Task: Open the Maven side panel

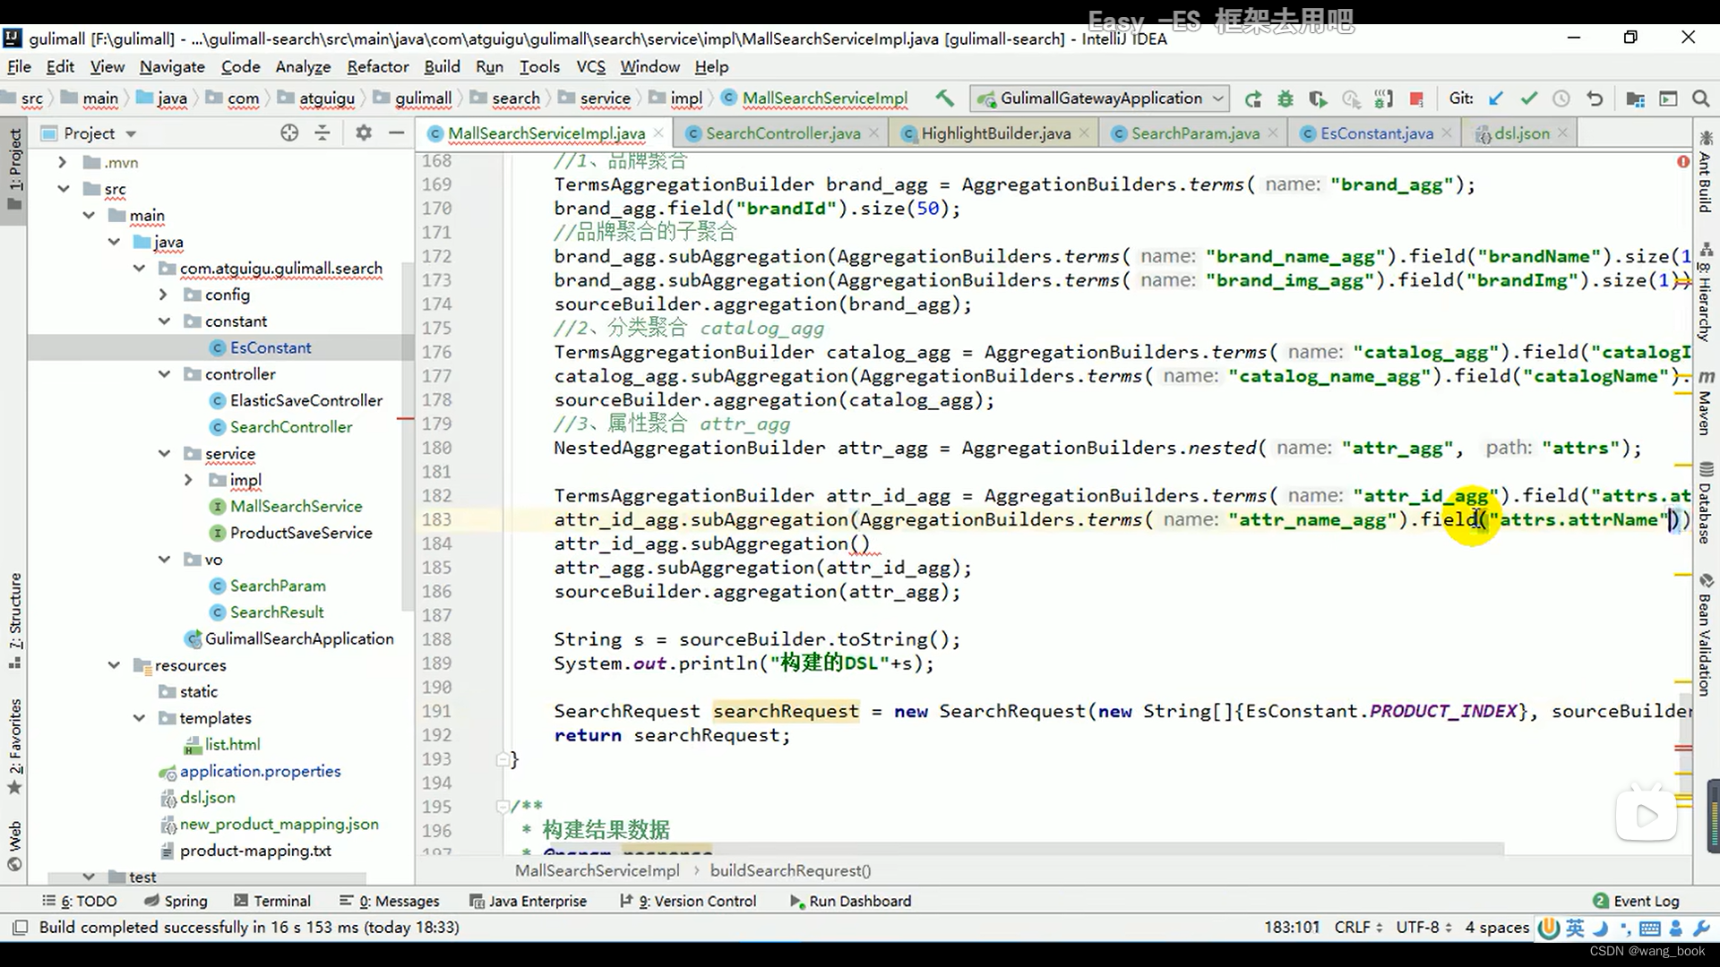Action: 1705,403
